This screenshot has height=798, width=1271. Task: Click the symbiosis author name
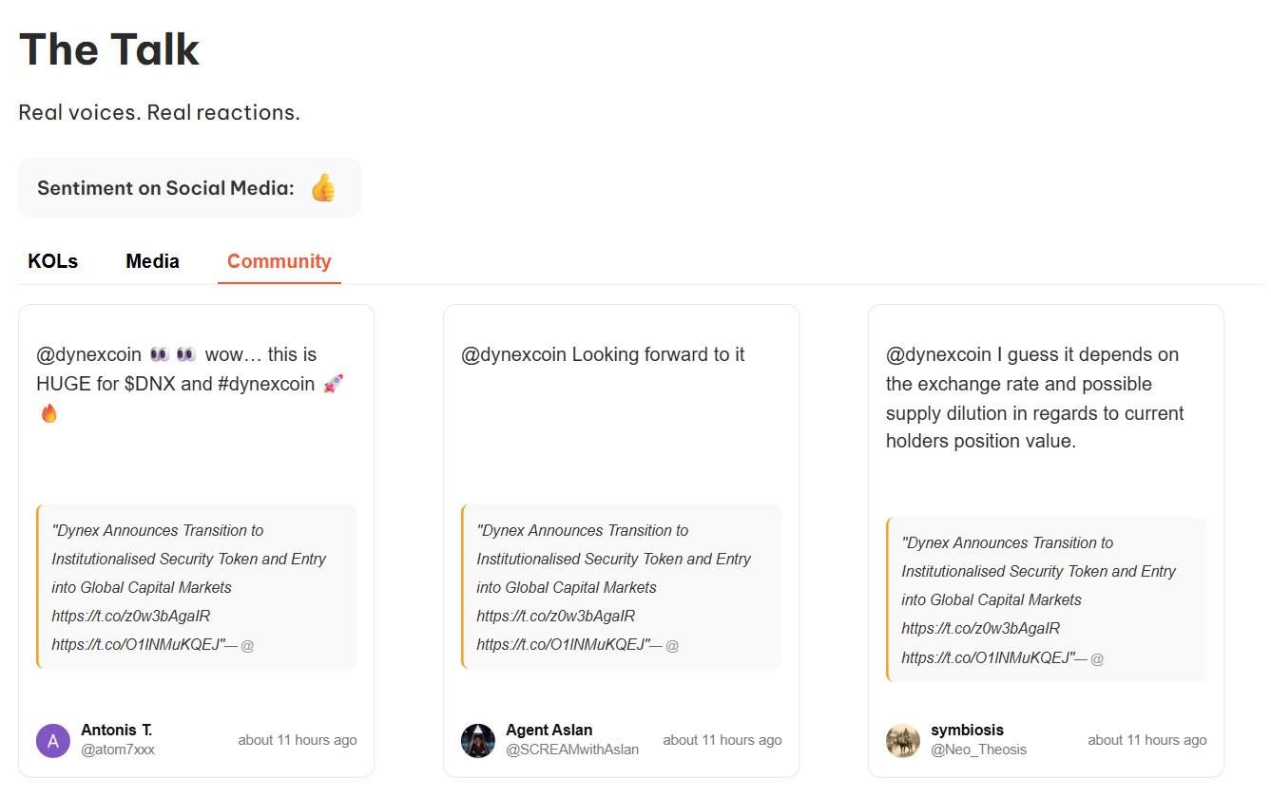point(968,730)
